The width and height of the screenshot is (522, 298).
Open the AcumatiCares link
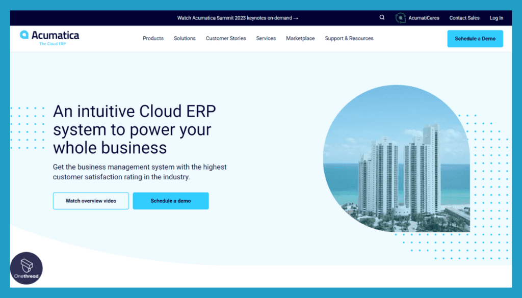click(x=424, y=18)
